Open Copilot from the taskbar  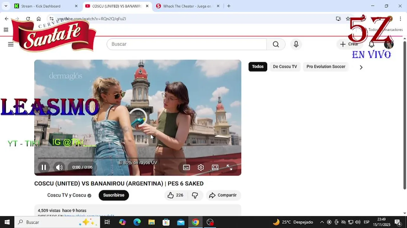(x=122, y=222)
